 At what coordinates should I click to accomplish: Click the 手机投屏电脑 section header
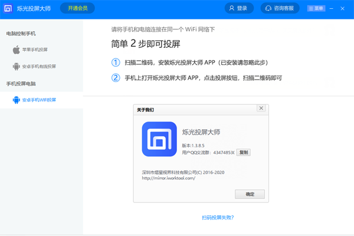21,84
